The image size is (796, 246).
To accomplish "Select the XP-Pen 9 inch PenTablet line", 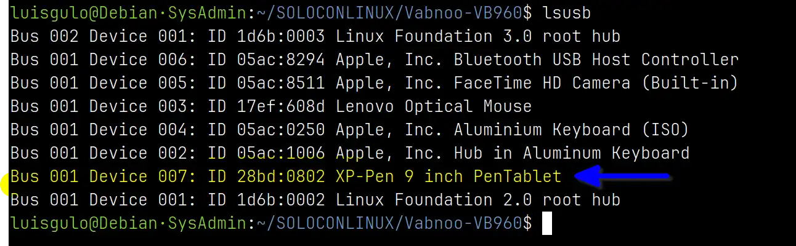I will point(286,177).
